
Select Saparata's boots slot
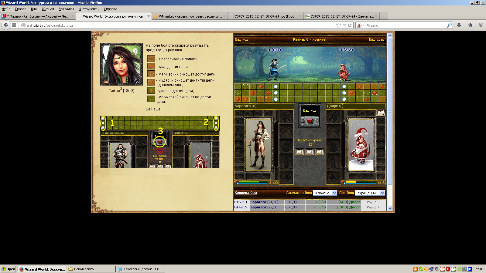286,177
